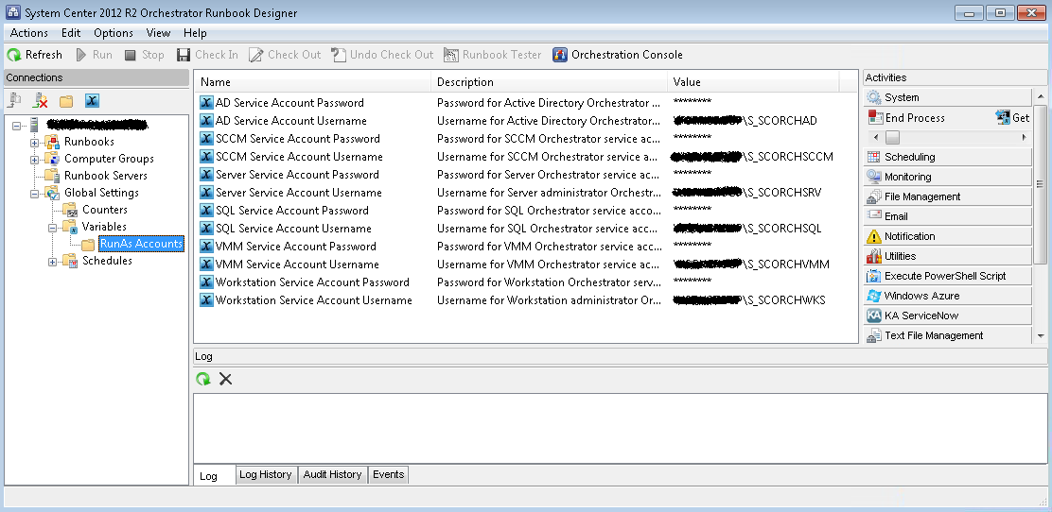Click Undo Check Out in toolbar
1052x512 pixels.
[382, 55]
